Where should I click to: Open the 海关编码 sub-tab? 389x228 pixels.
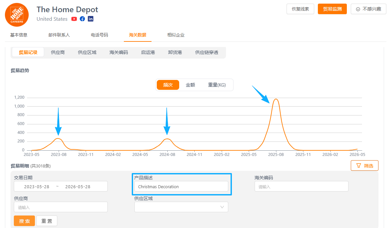click(x=119, y=52)
